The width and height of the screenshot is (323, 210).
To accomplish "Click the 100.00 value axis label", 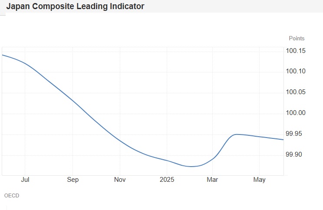I will point(296,113).
